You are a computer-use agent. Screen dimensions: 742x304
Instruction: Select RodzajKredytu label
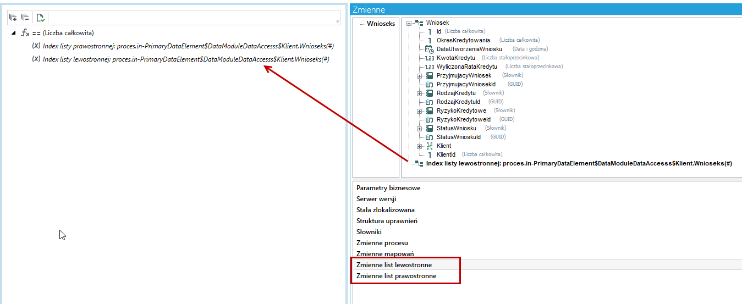[x=456, y=93]
